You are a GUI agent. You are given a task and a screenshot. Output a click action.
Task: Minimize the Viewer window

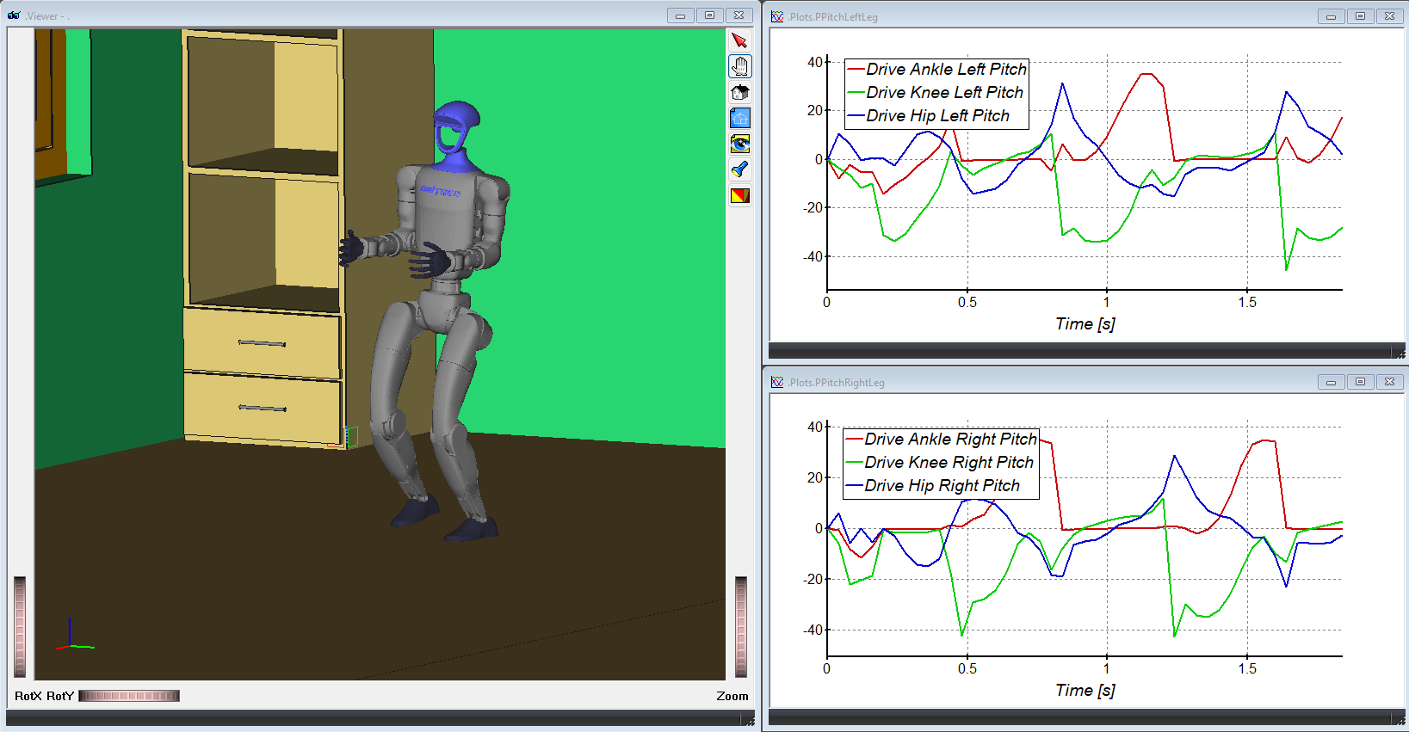[680, 15]
